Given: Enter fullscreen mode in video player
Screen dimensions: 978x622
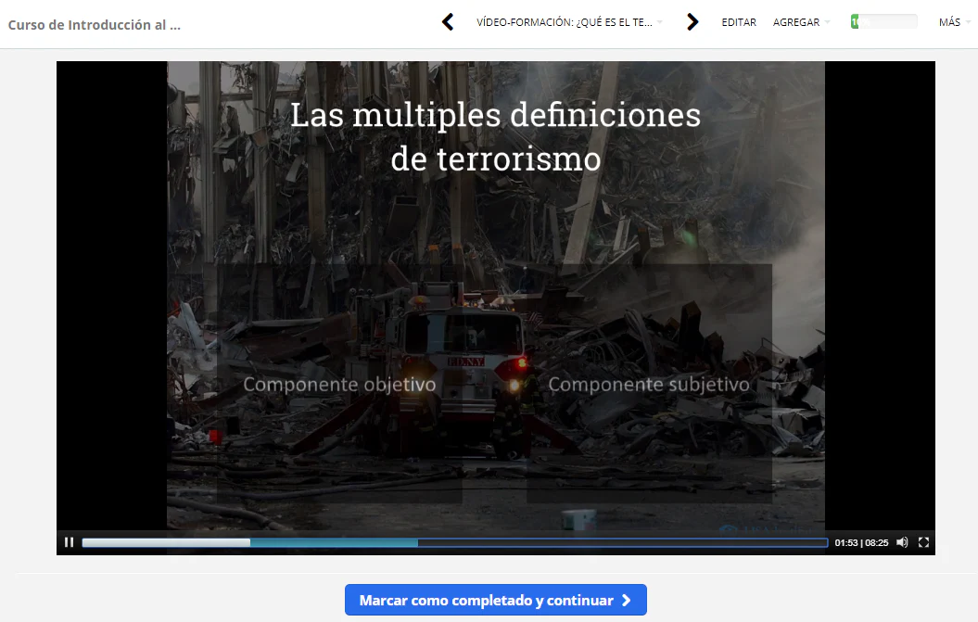Looking at the screenshot, I should click(x=923, y=542).
